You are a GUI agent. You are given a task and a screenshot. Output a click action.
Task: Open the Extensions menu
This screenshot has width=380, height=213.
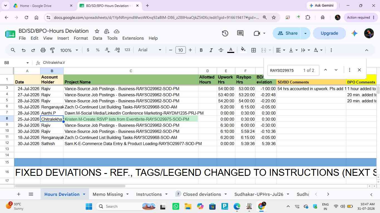click(133, 38)
